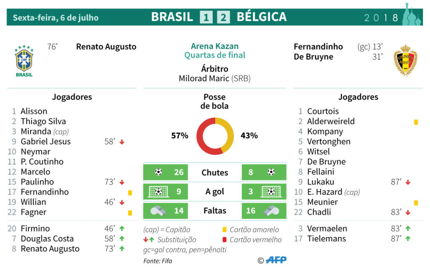Click the Arena Kazan venue name

click(215, 46)
